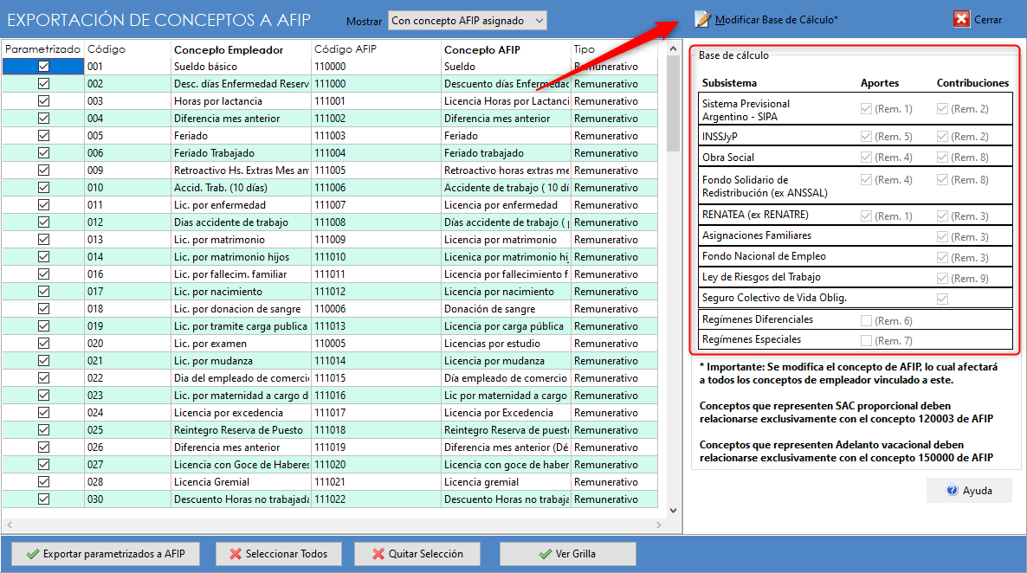Open the Ayuda help button

tap(969, 491)
